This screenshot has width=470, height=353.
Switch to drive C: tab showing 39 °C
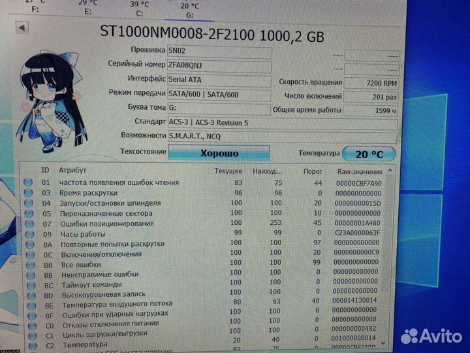click(140, 9)
